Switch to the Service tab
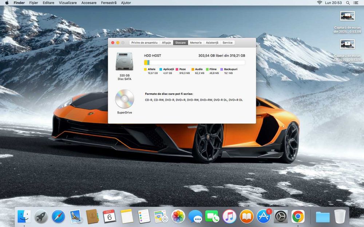This screenshot has height=227, width=364. (x=227, y=42)
